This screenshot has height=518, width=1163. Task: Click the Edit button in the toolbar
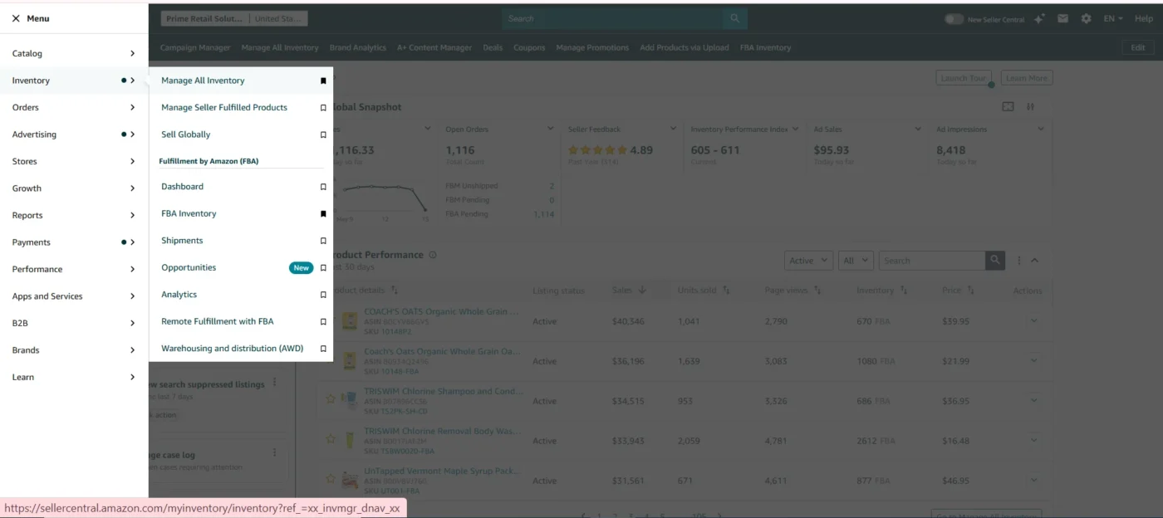(1138, 47)
